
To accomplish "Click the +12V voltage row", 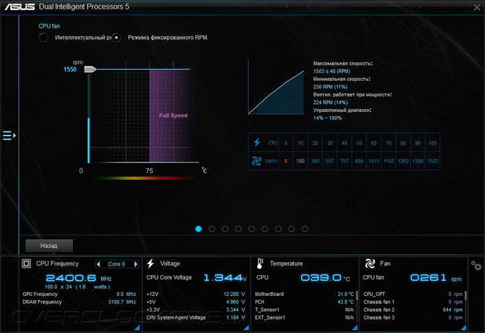I will tap(196, 294).
